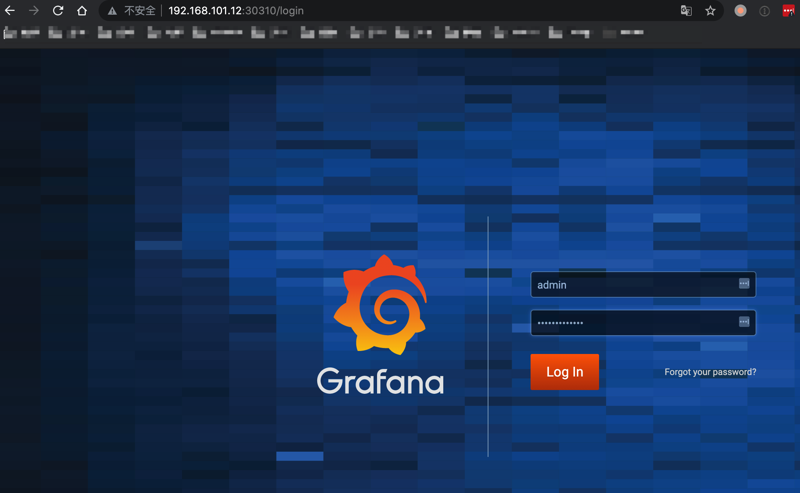Click the grey info circle extension icon
This screenshot has height=493, width=800.
[764, 11]
